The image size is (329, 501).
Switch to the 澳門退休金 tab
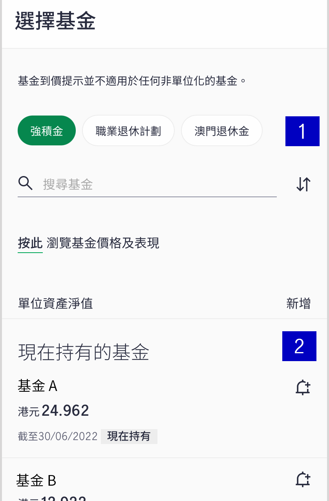[x=222, y=131]
